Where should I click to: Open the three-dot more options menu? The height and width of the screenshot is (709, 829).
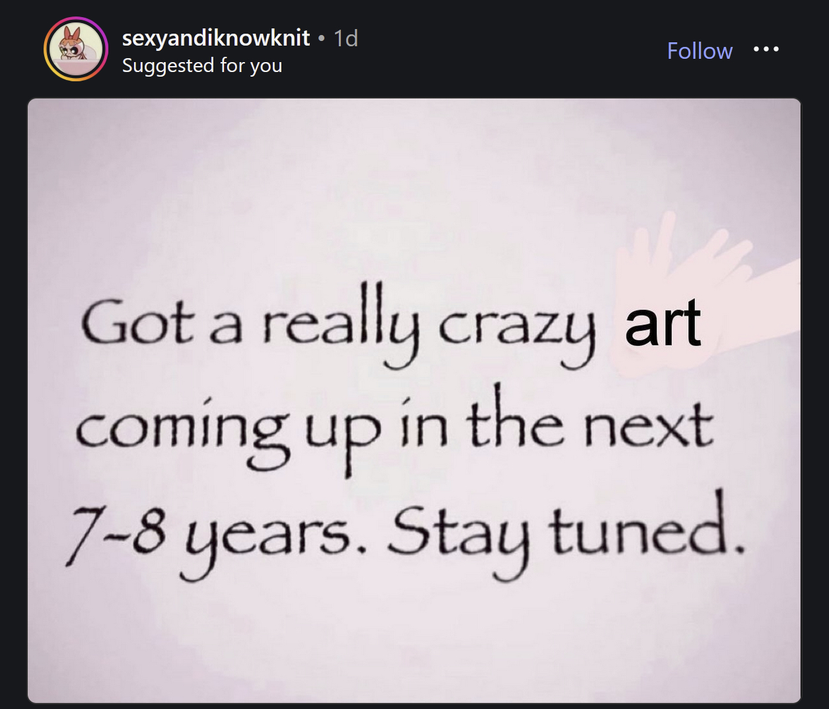[766, 50]
